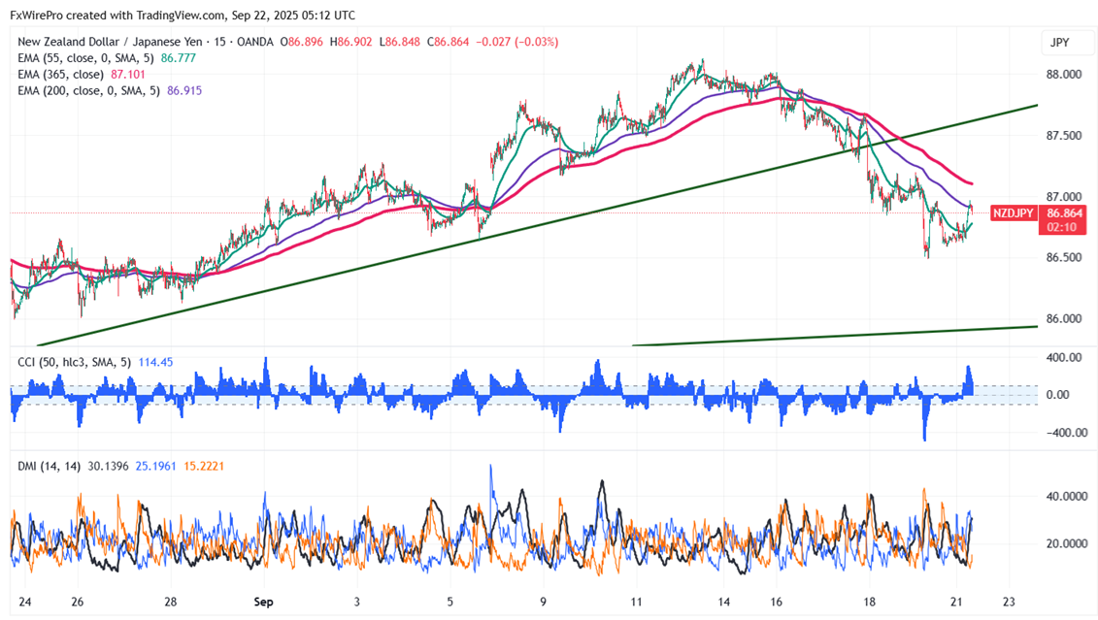Image resolution: width=1098 pixels, height=620 pixels.
Task: Click the 87.500 price axis label
Action: 1063,135
